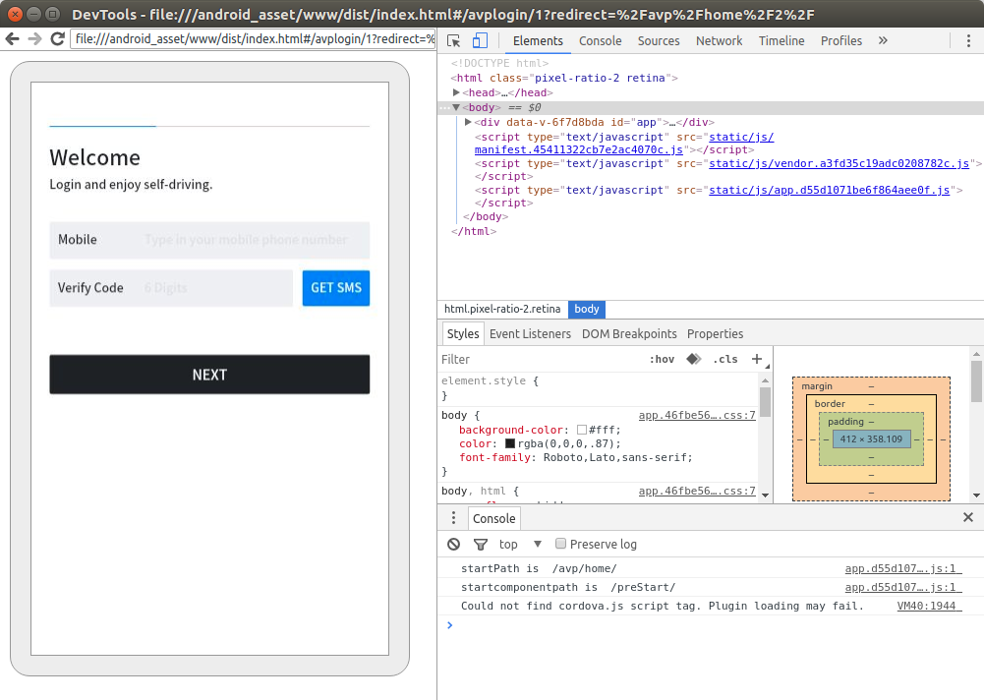Select the DOCTYPE html node
The height and width of the screenshot is (700, 984).
499,63
